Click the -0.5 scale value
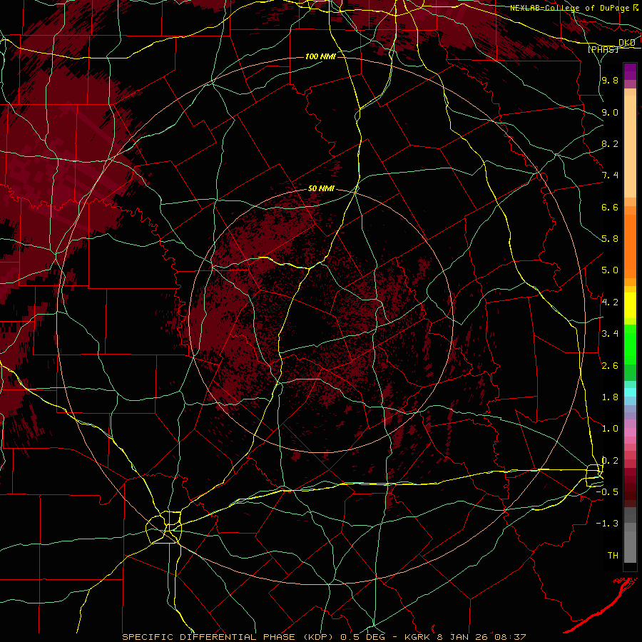The image size is (642, 642). pyautogui.click(x=607, y=492)
